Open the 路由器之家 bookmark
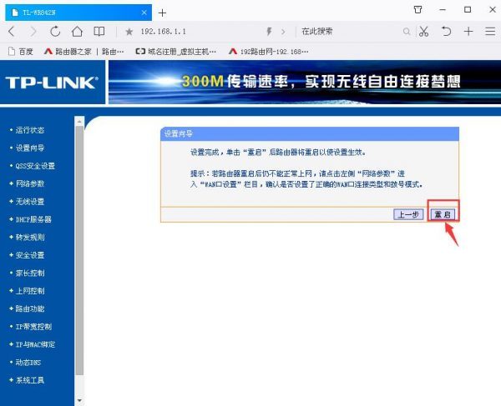 [83, 51]
